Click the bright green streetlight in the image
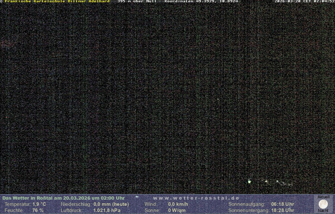The width and height of the screenshot is (335, 214). [x=249, y=181]
